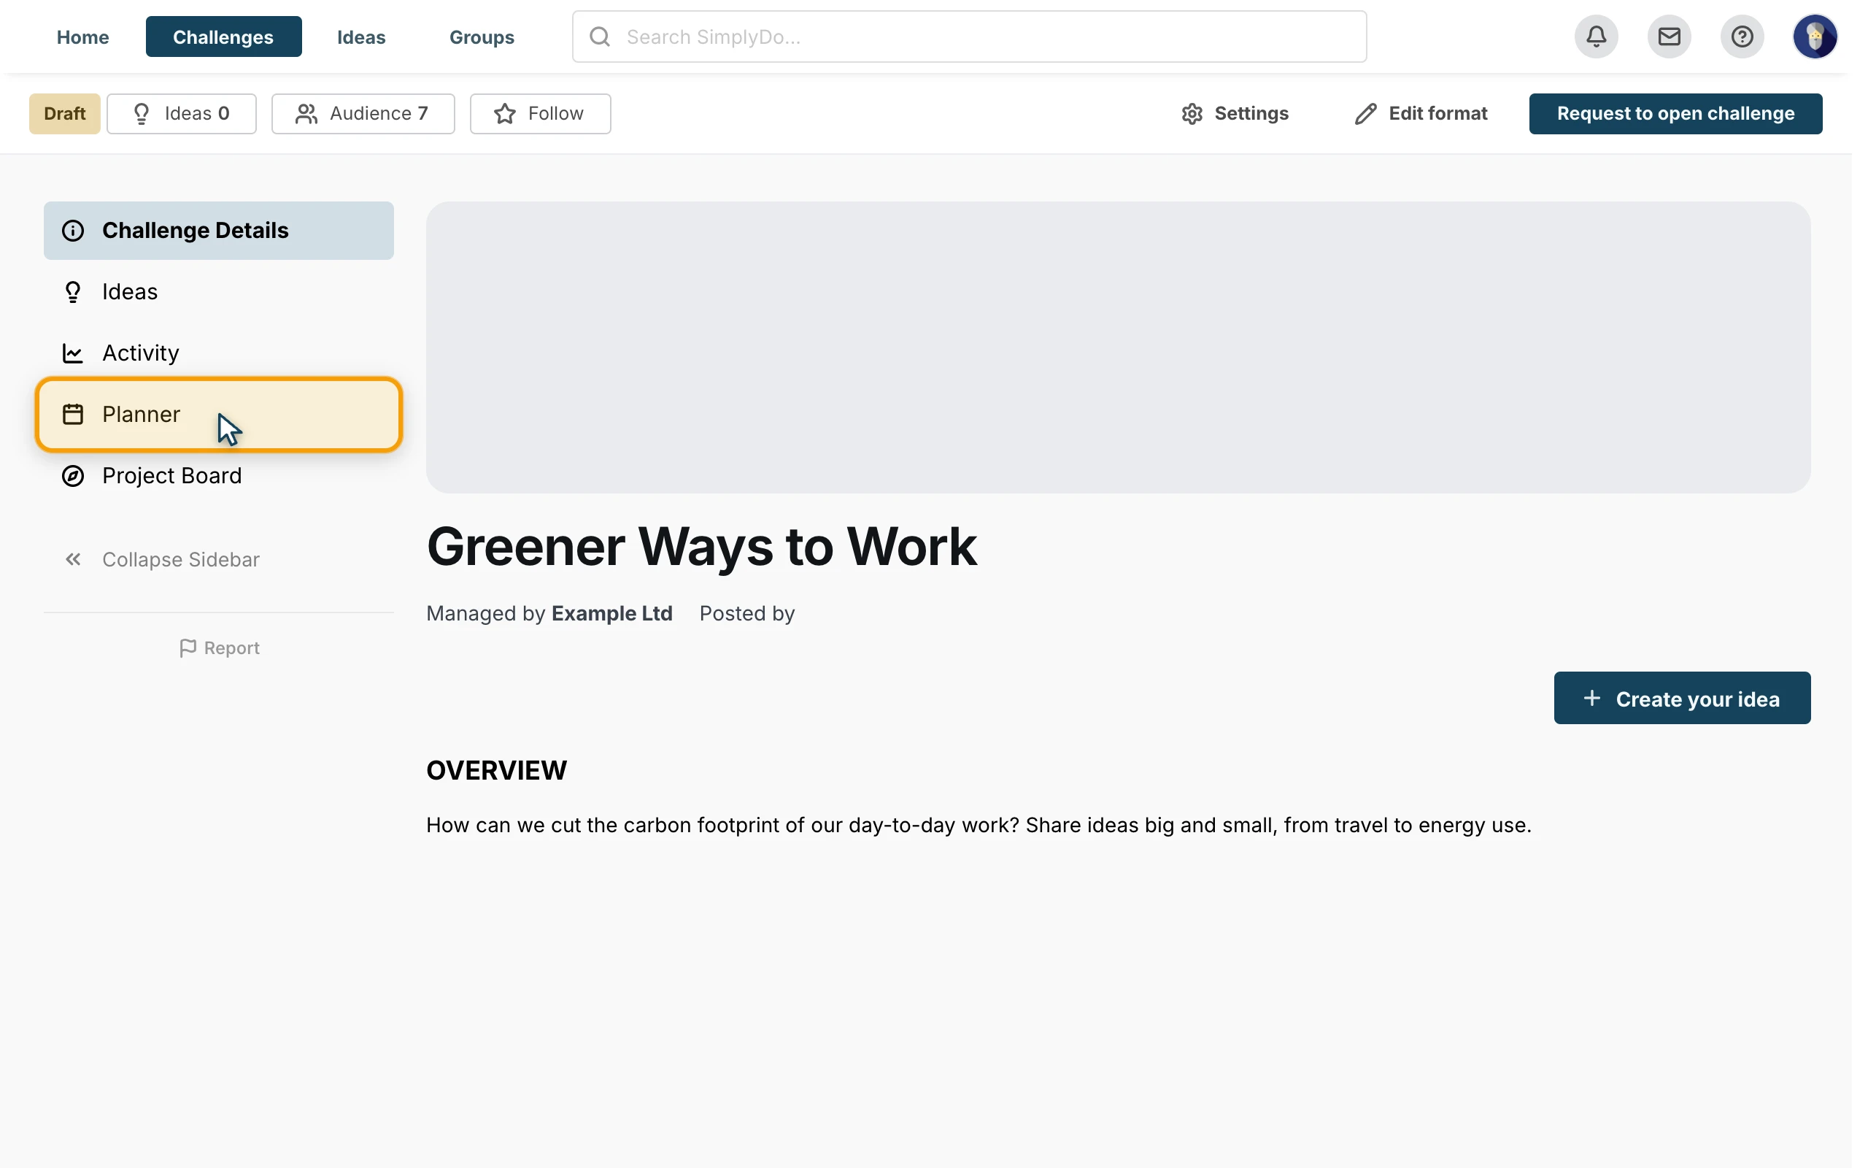
Task: Go to the Home tab
Action: click(x=82, y=37)
